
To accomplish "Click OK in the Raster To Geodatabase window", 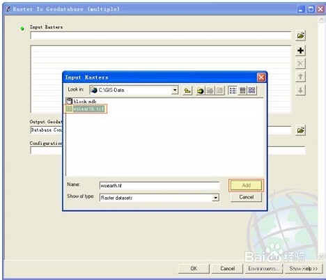I will pyautogui.click(x=194, y=268).
